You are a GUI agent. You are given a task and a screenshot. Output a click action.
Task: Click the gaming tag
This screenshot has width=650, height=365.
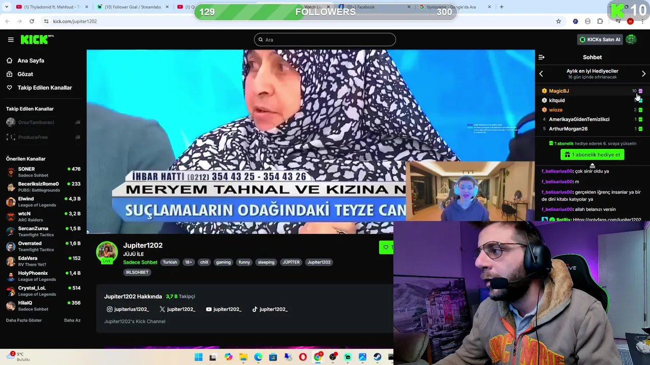223,262
